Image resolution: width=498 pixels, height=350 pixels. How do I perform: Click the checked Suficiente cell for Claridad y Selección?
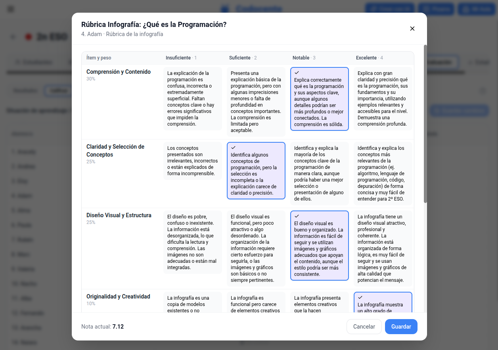(256, 170)
